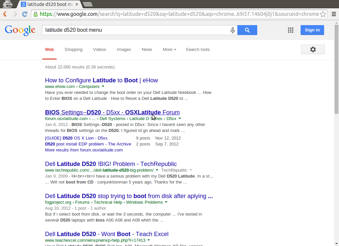Viewport: 339px width, 246px height.
Task: Click the Sign in button
Action: click(x=312, y=30)
